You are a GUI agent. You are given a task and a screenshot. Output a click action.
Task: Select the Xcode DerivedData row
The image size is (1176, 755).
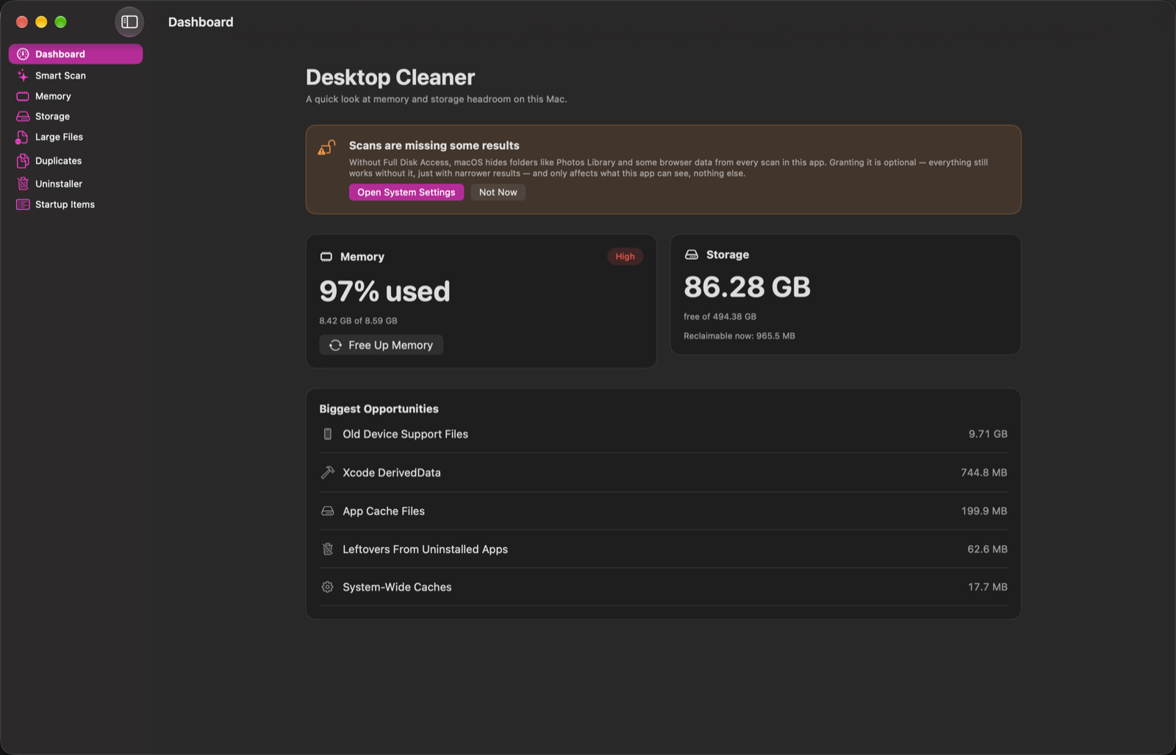(664, 472)
